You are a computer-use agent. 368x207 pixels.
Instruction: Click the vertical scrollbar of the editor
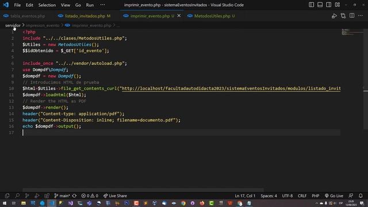(366, 80)
